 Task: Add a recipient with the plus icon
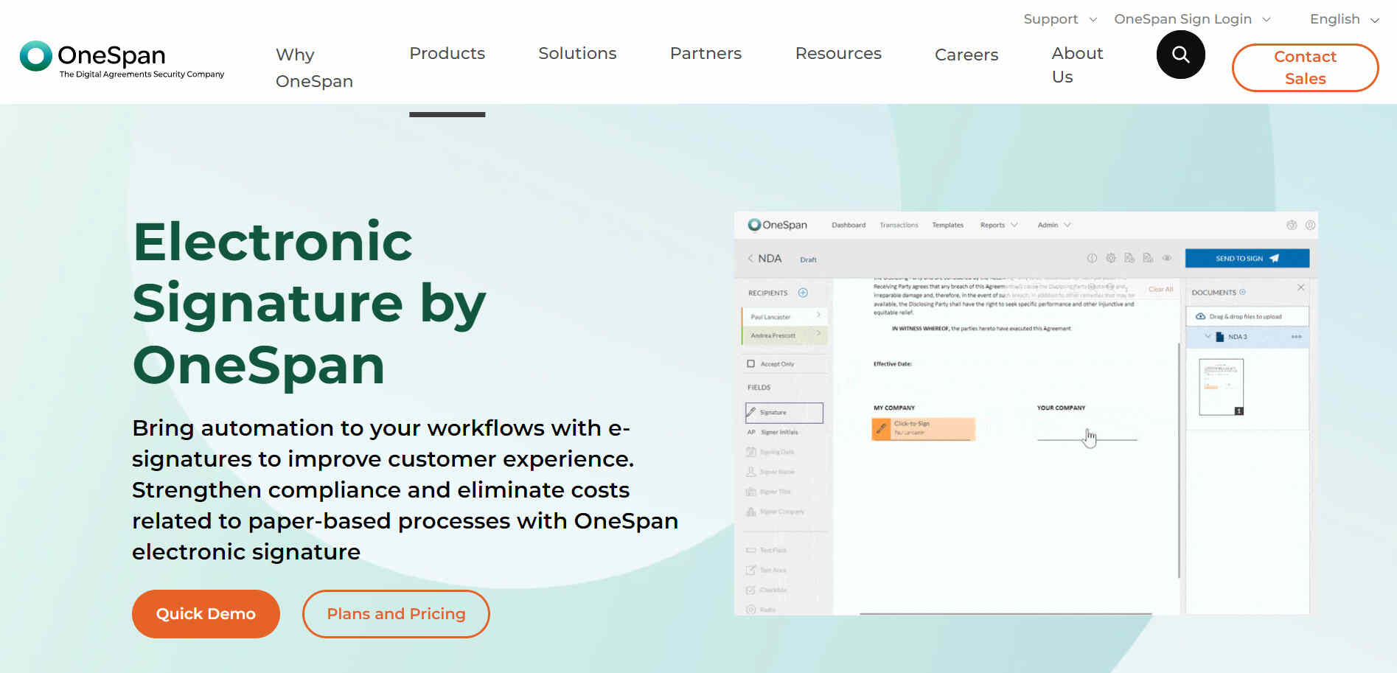(803, 293)
